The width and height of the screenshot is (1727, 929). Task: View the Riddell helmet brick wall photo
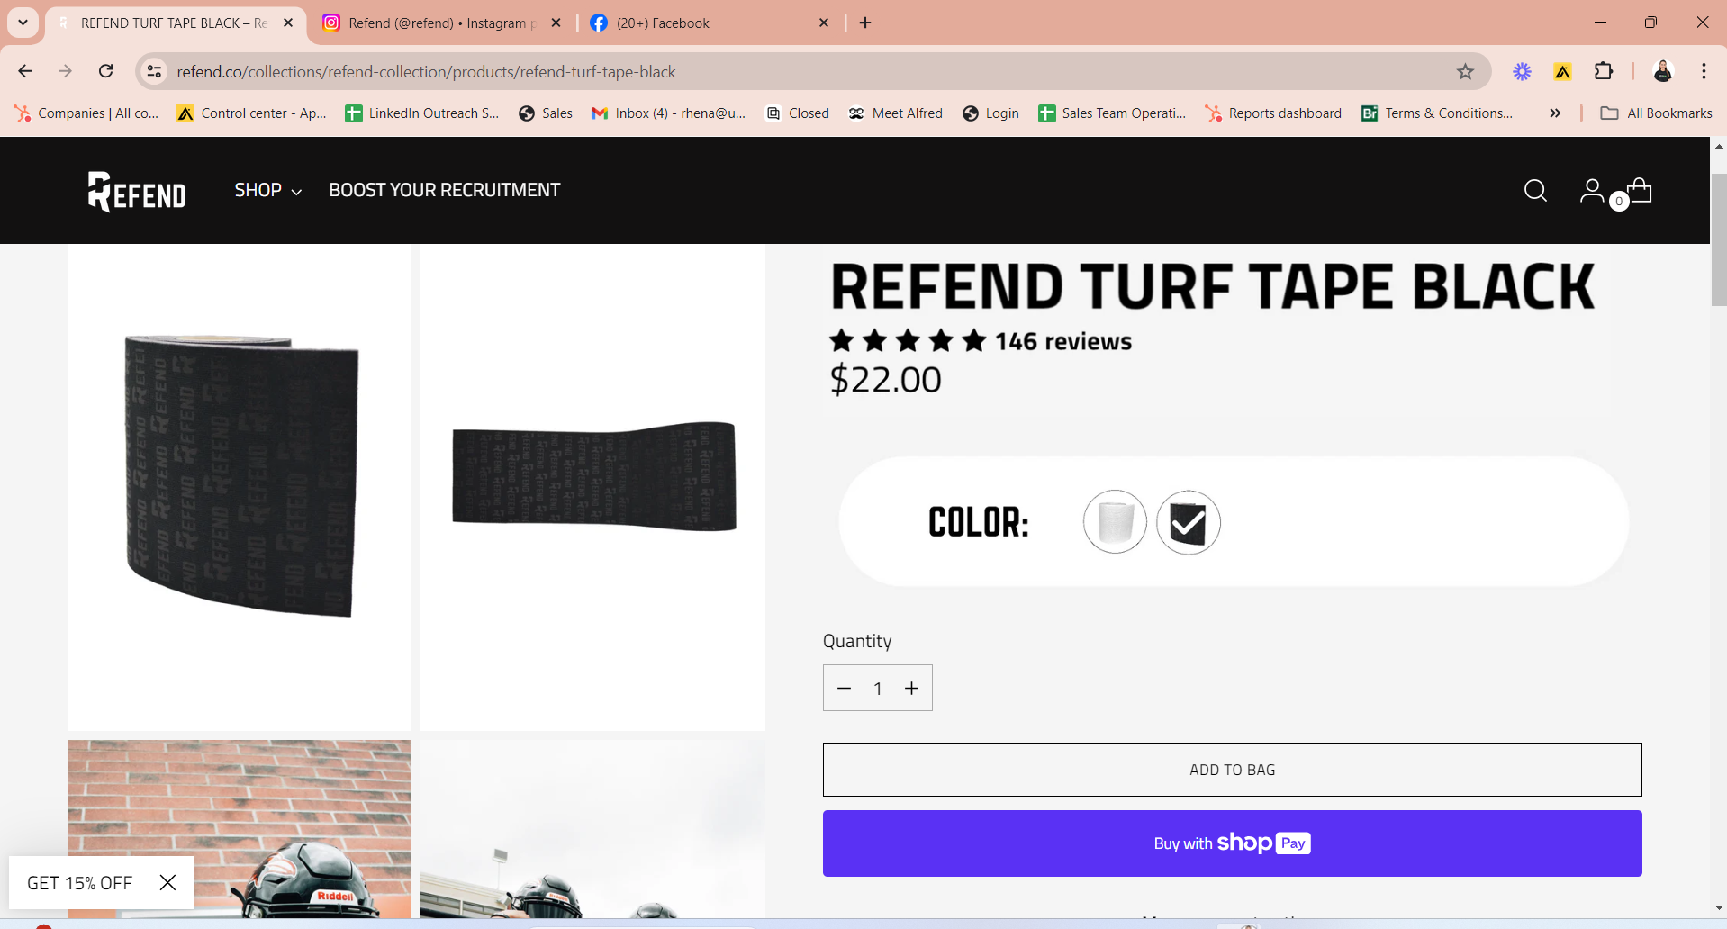coord(240,829)
